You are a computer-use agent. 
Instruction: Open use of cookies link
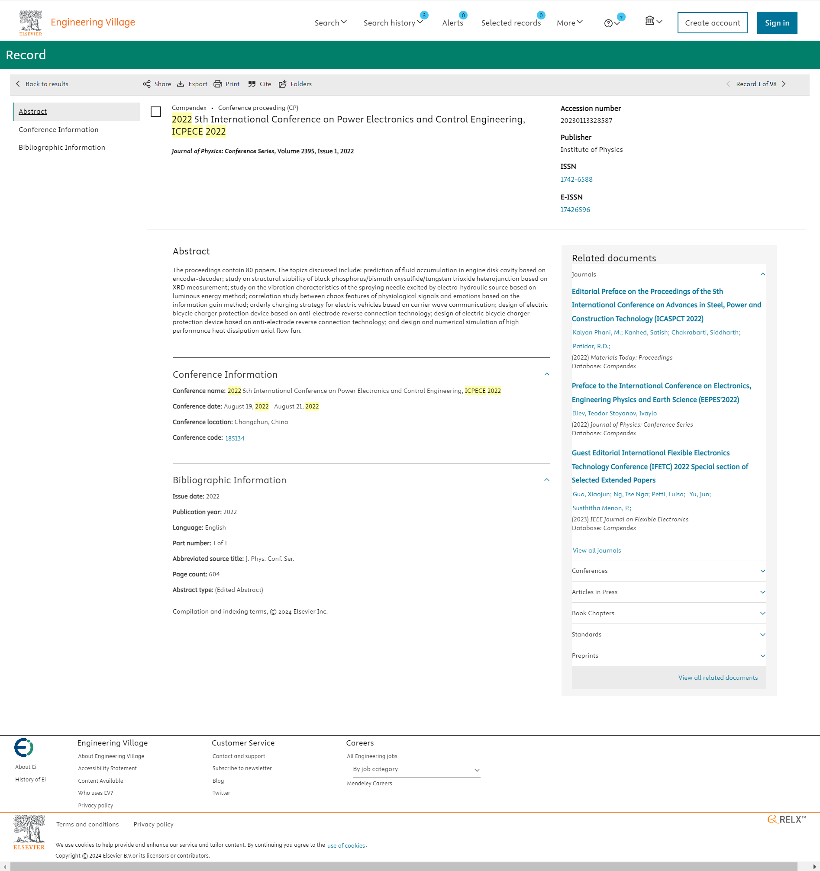346,845
